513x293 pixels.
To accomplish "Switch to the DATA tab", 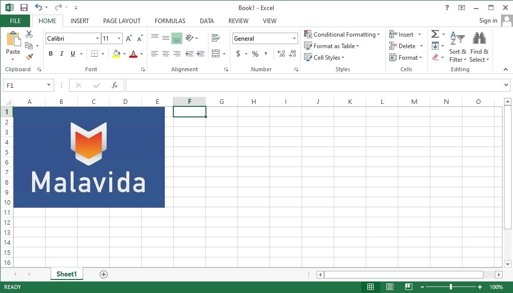I will click(207, 21).
